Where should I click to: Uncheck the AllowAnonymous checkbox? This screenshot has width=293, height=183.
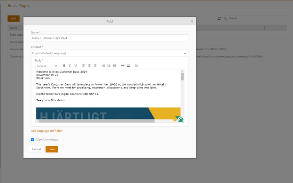pyautogui.click(x=32, y=140)
